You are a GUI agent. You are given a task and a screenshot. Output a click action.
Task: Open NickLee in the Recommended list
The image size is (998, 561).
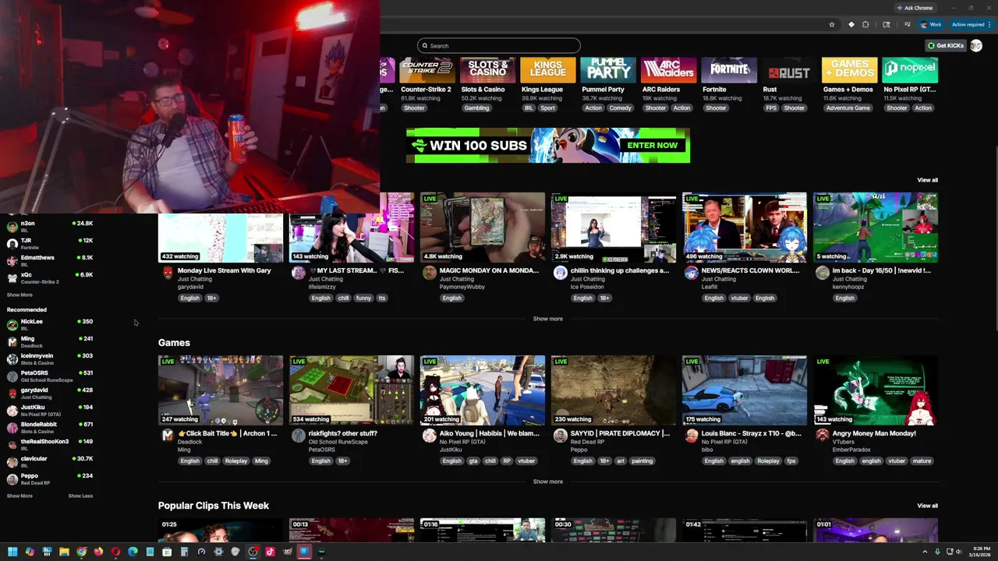coord(50,324)
